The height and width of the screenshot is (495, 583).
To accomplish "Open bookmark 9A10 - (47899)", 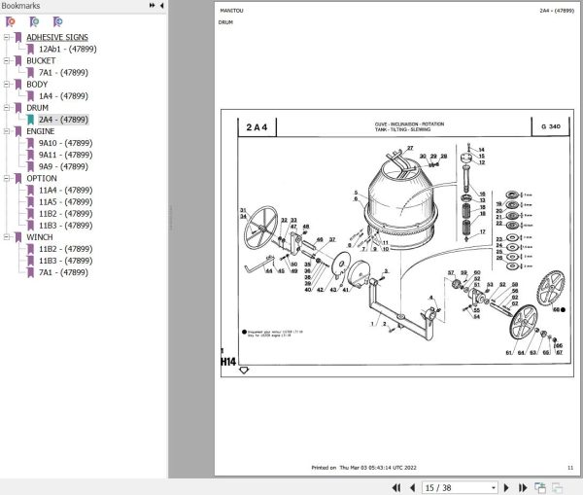I will pos(65,143).
